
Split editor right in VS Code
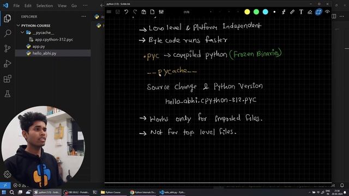334,16
